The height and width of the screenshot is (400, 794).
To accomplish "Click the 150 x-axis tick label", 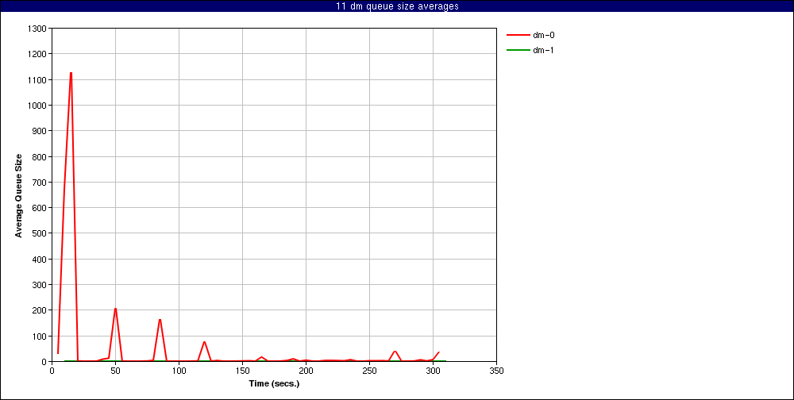I will click(242, 371).
